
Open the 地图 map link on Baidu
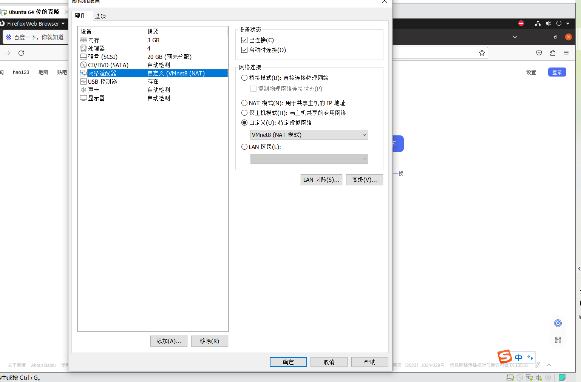pos(43,72)
